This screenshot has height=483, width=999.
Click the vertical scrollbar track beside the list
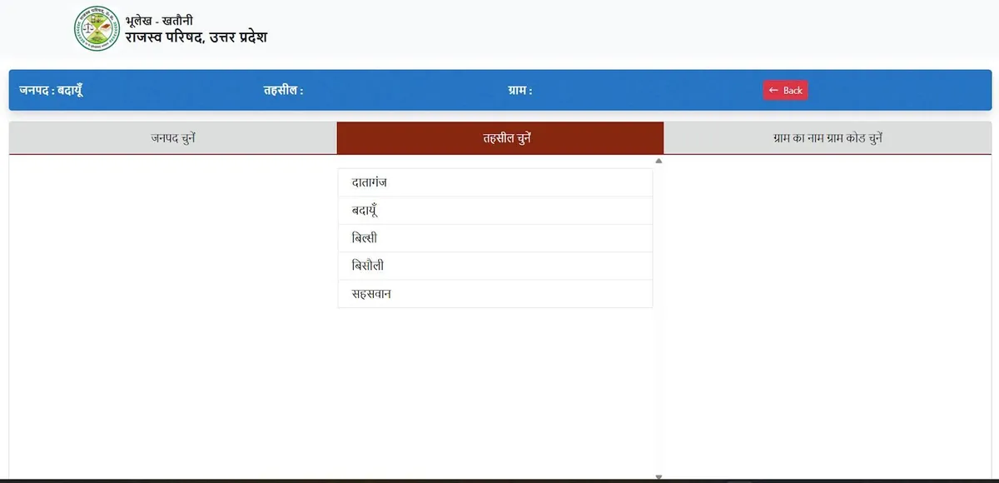pyautogui.click(x=659, y=333)
